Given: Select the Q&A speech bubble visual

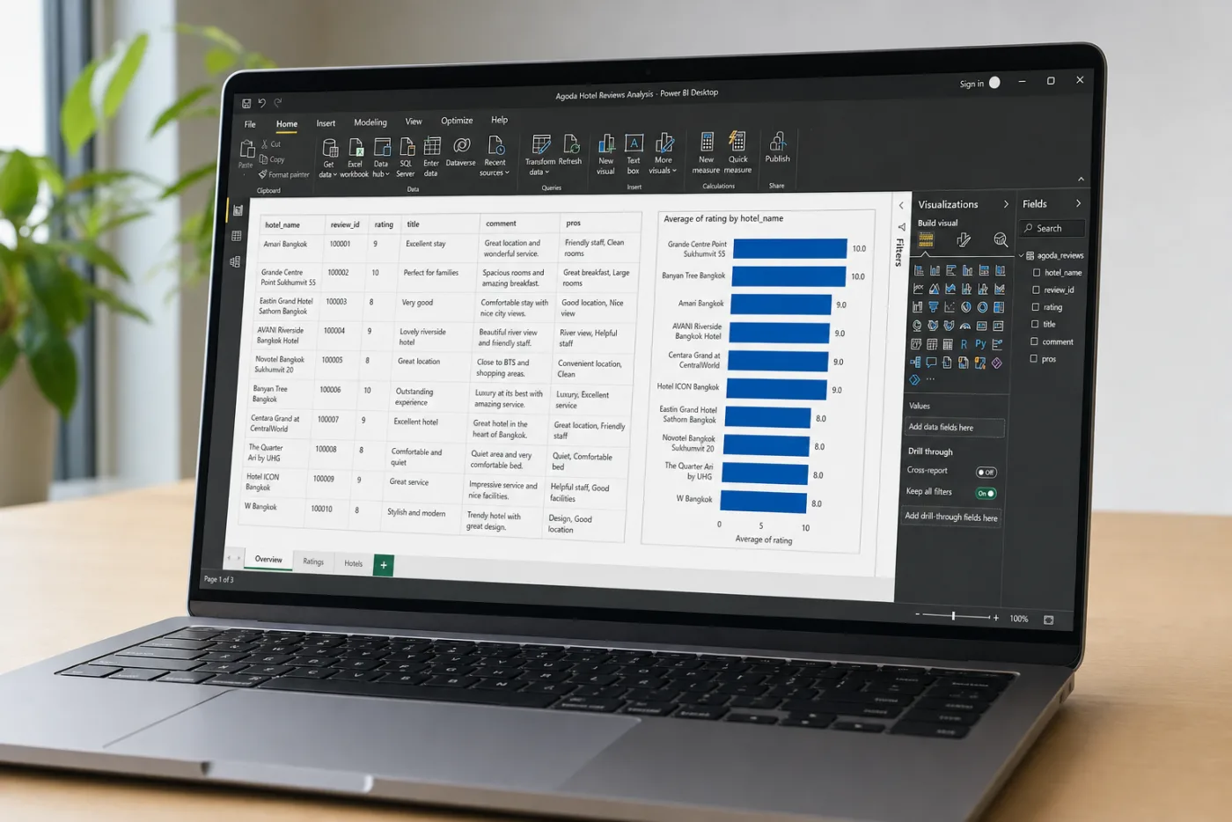Looking at the screenshot, I should pos(931,363).
